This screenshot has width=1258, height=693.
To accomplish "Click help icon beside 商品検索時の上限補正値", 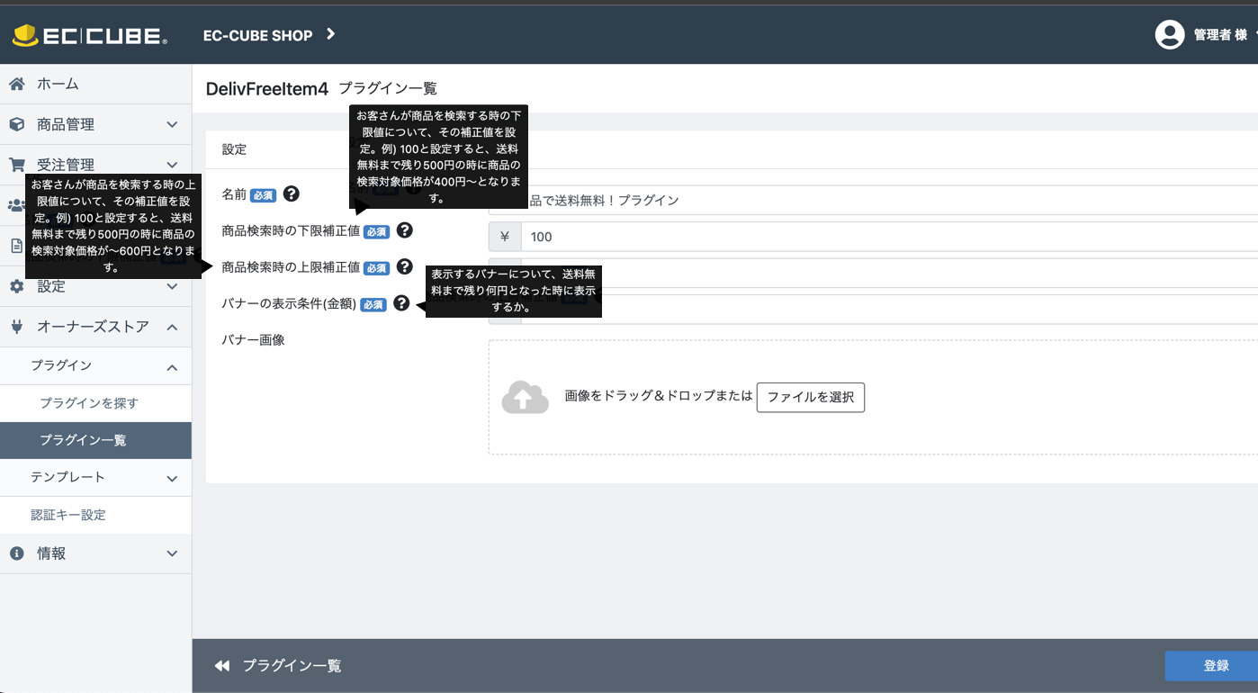I will pyautogui.click(x=405, y=266).
